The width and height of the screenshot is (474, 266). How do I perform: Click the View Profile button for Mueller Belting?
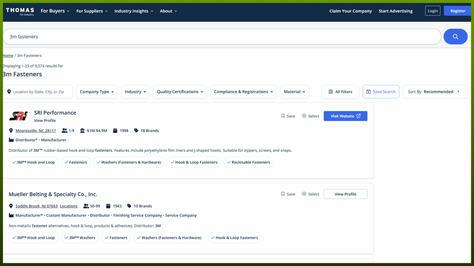pyautogui.click(x=345, y=194)
